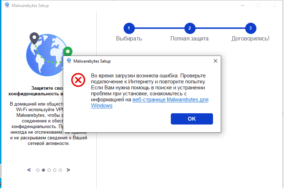Select the fourth carousel dot

(x=54, y=170)
